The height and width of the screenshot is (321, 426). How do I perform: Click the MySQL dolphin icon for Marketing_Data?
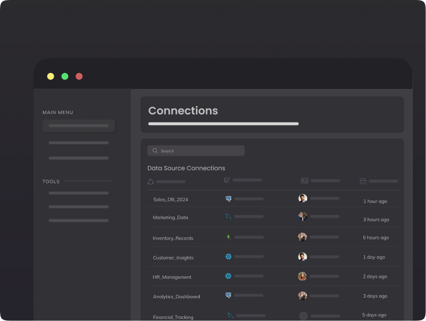coord(228,217)
